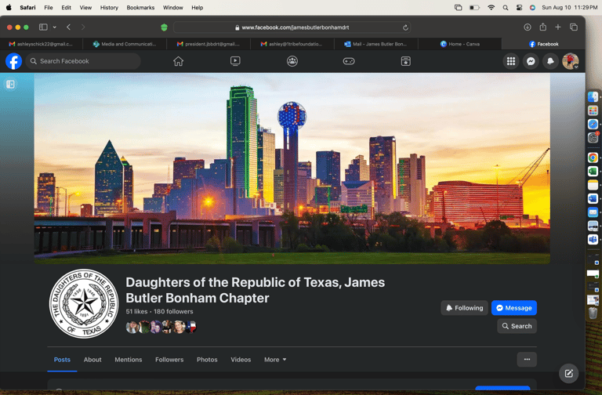Click the page Search button
This screenshot has height=395, width=602.
pyautogui.click(x=517, y=326)
